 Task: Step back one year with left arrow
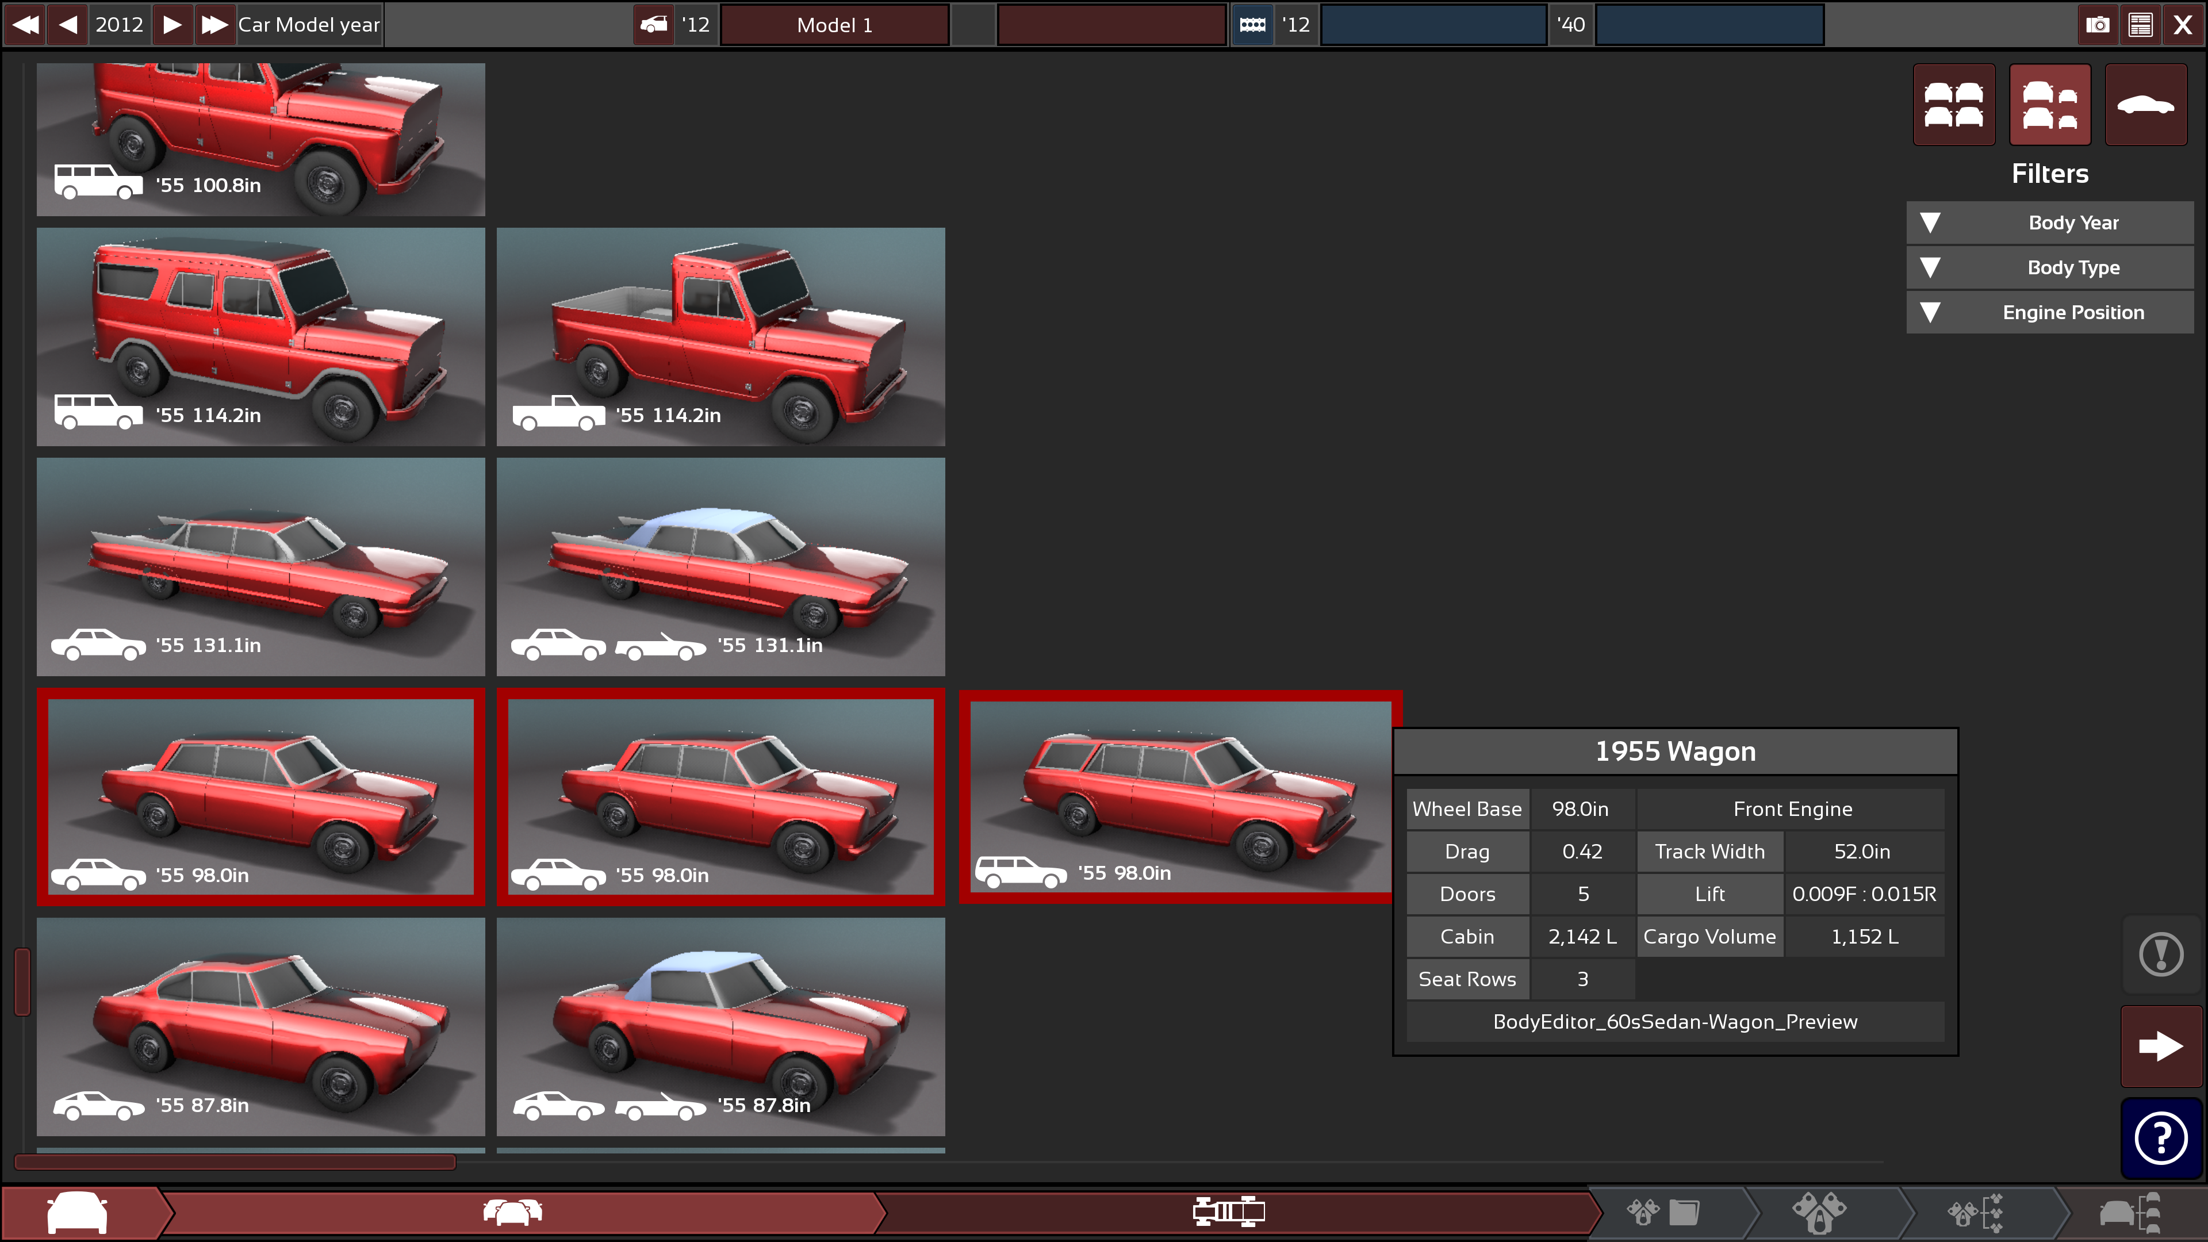coord(68,24)
